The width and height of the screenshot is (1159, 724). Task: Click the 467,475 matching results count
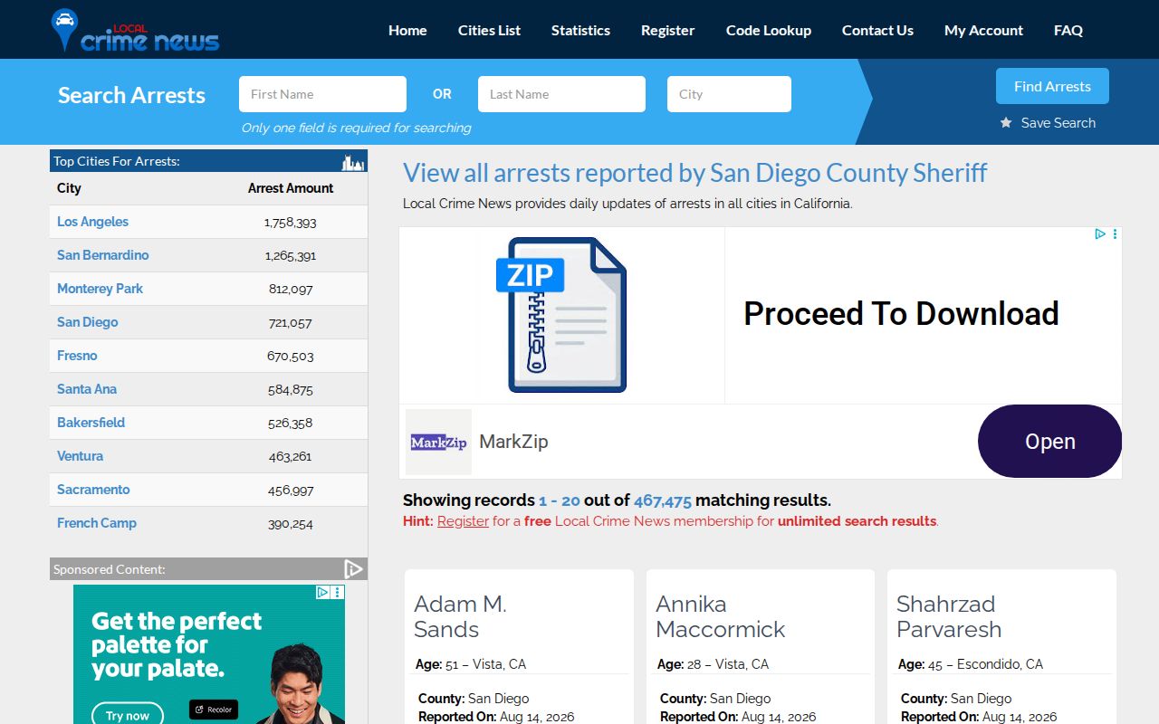663,500
